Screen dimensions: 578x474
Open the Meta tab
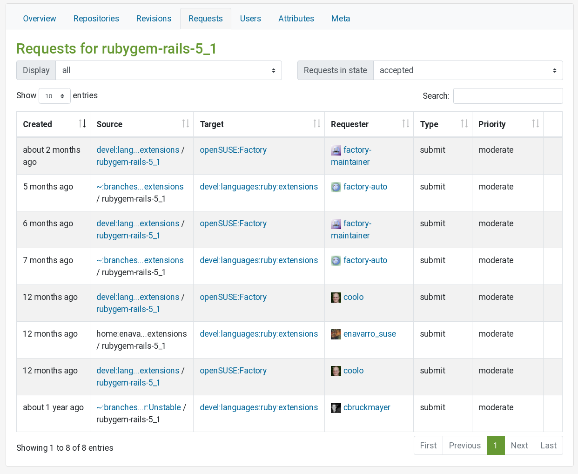[x=341, y=18]
